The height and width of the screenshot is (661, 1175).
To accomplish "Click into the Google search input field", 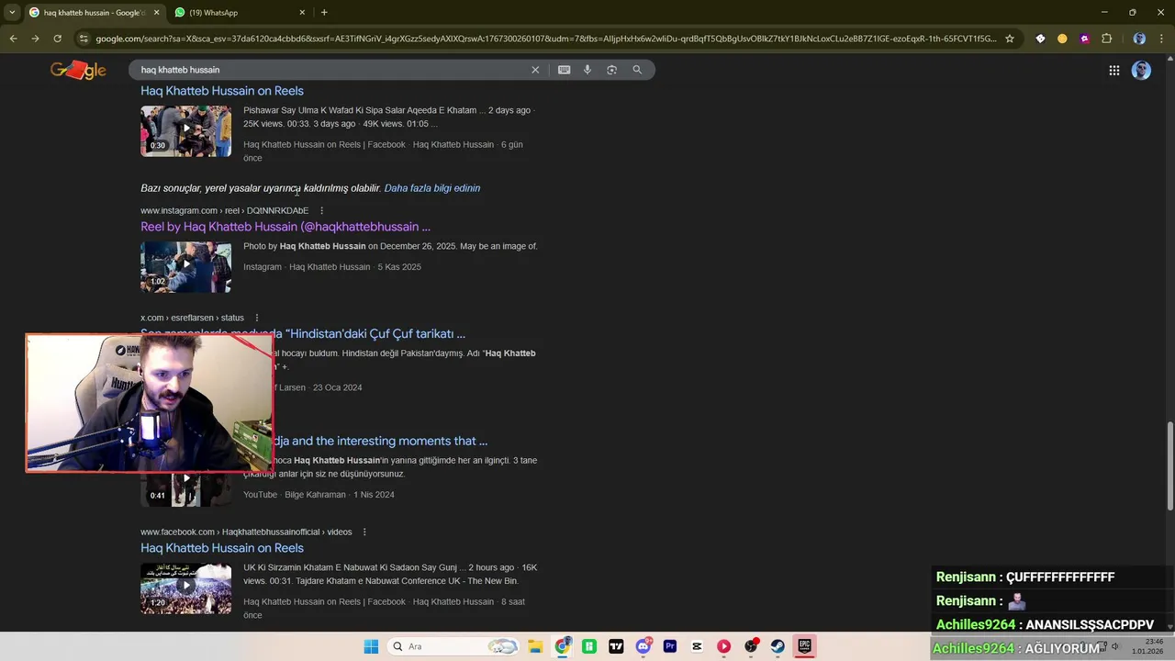I will pos(330,70).
